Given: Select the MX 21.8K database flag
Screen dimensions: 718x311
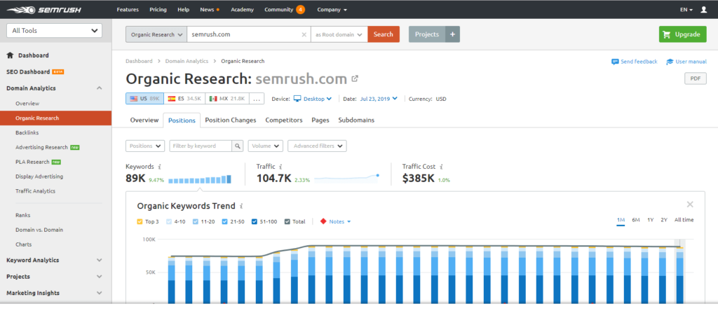Looking at the screenshot, I should click(227, 99).
